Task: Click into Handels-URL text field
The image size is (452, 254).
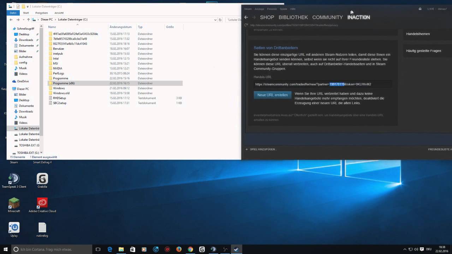Action: tap(323, 84)
